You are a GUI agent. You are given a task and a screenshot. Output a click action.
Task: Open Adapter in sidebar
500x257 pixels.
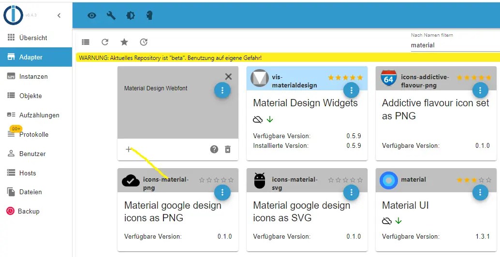[36, 57]
